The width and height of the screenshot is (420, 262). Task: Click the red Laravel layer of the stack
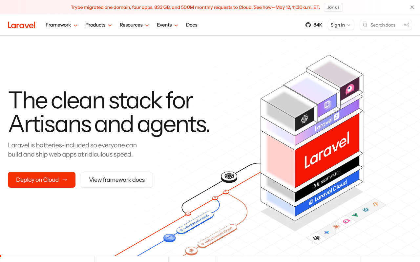click(x=327, y=151)
